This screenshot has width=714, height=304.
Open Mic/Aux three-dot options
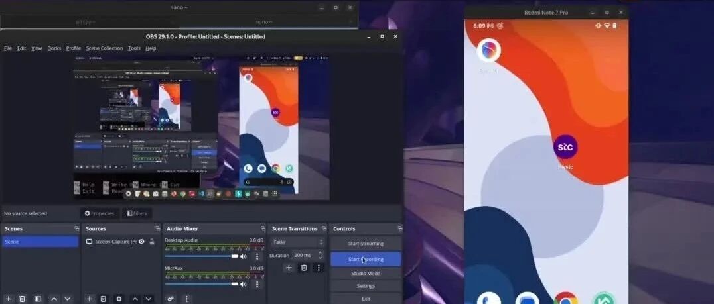pyautogui.click(x=257, y=284)
